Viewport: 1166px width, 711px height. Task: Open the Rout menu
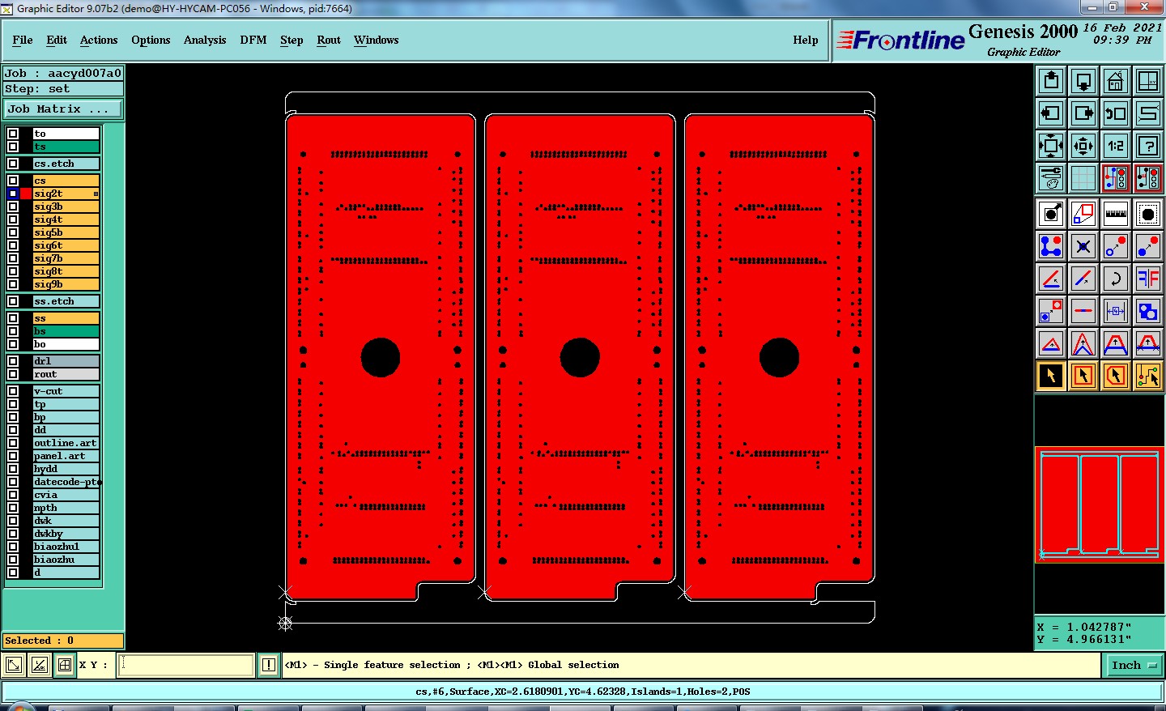pyautogui.click(x=329, y=40)
